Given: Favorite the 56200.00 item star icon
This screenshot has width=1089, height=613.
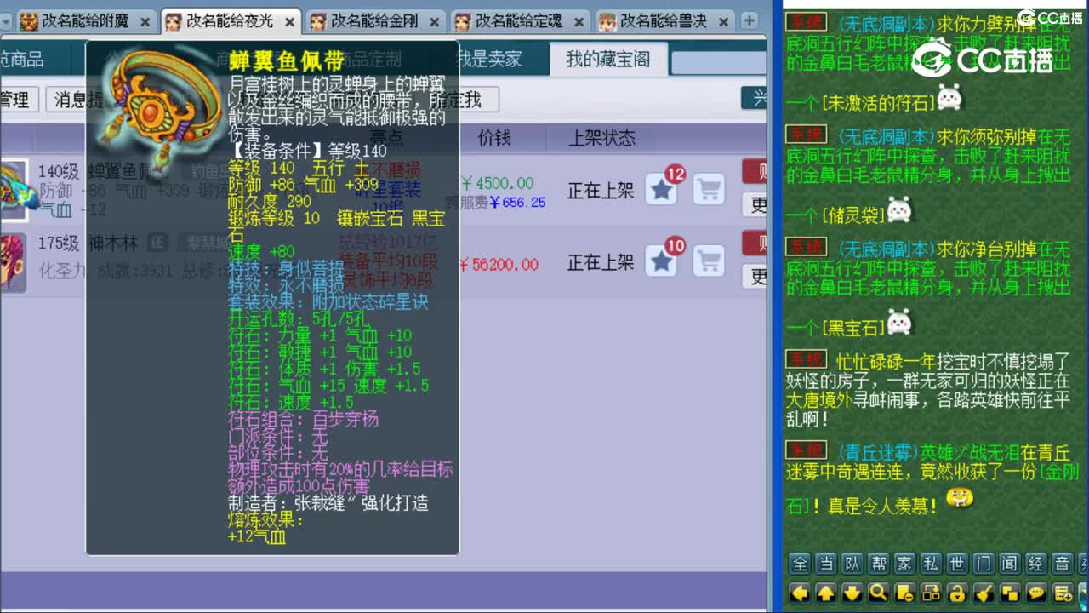Looking at the screenshot, I should click(x=661, y=261).
